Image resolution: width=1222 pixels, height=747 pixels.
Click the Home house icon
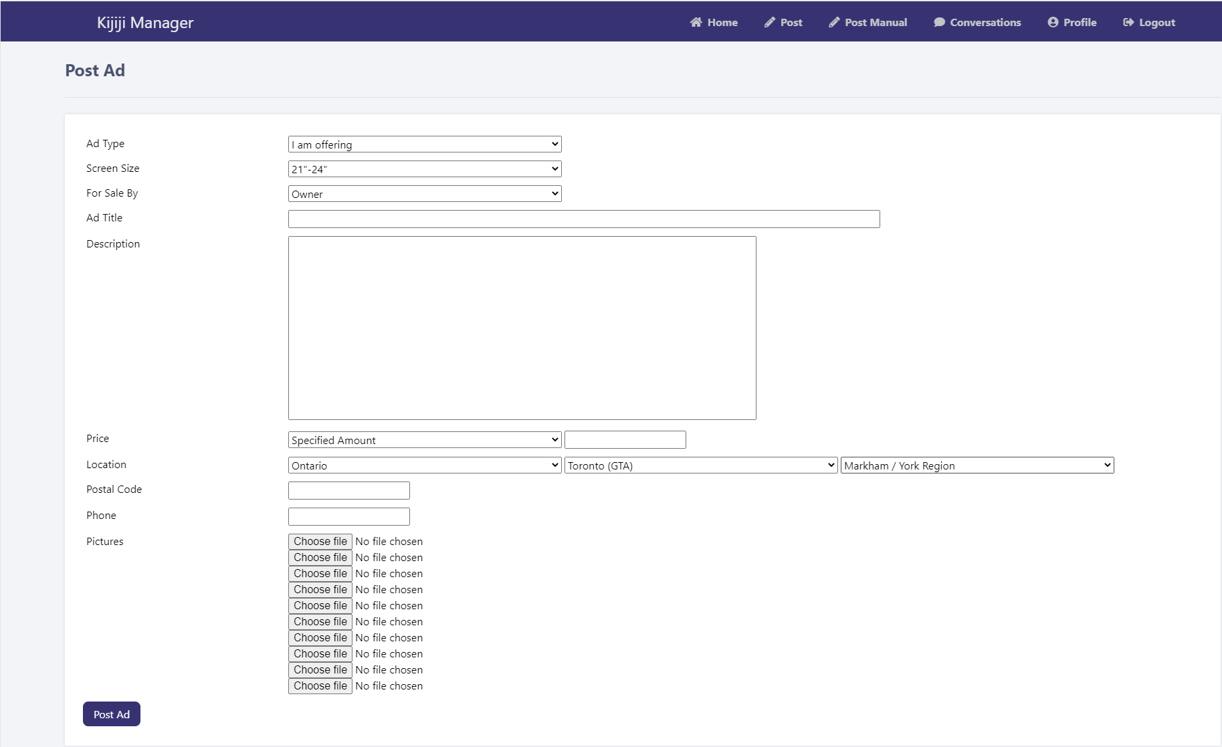[x=696, y=22]
